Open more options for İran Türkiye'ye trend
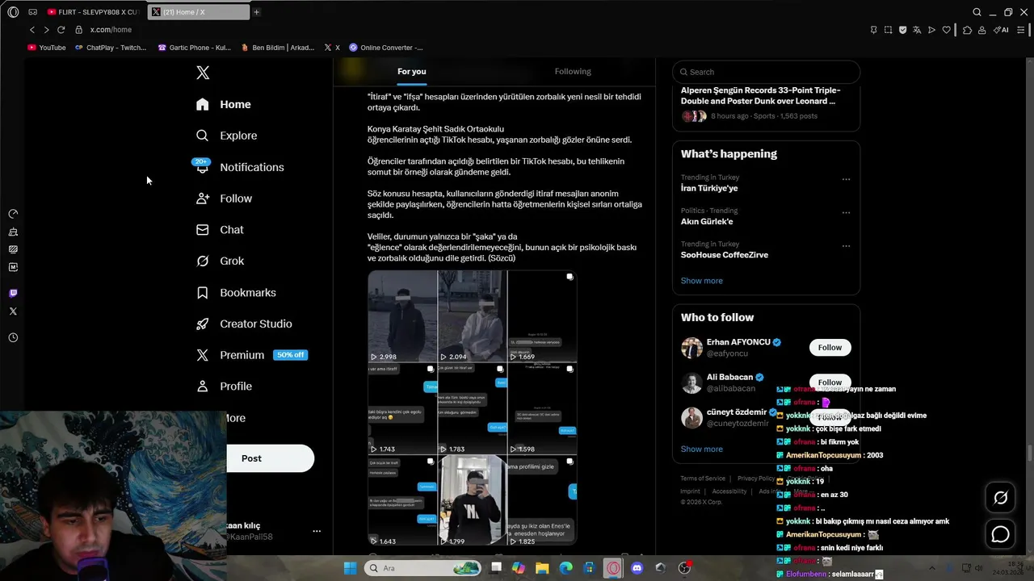Viewport: 1034px width, 581px height. (846, 179)
